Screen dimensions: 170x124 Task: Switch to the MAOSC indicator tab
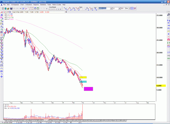[24, 120]
